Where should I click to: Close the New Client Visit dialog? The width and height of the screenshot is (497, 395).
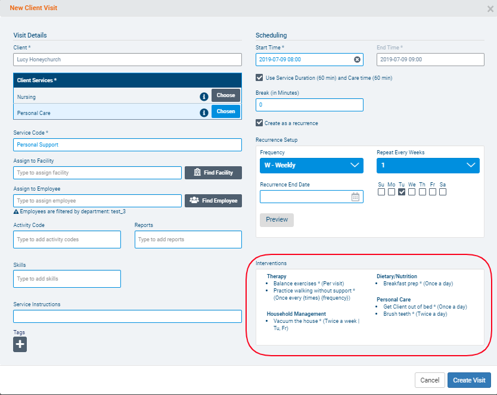[490, 9]
